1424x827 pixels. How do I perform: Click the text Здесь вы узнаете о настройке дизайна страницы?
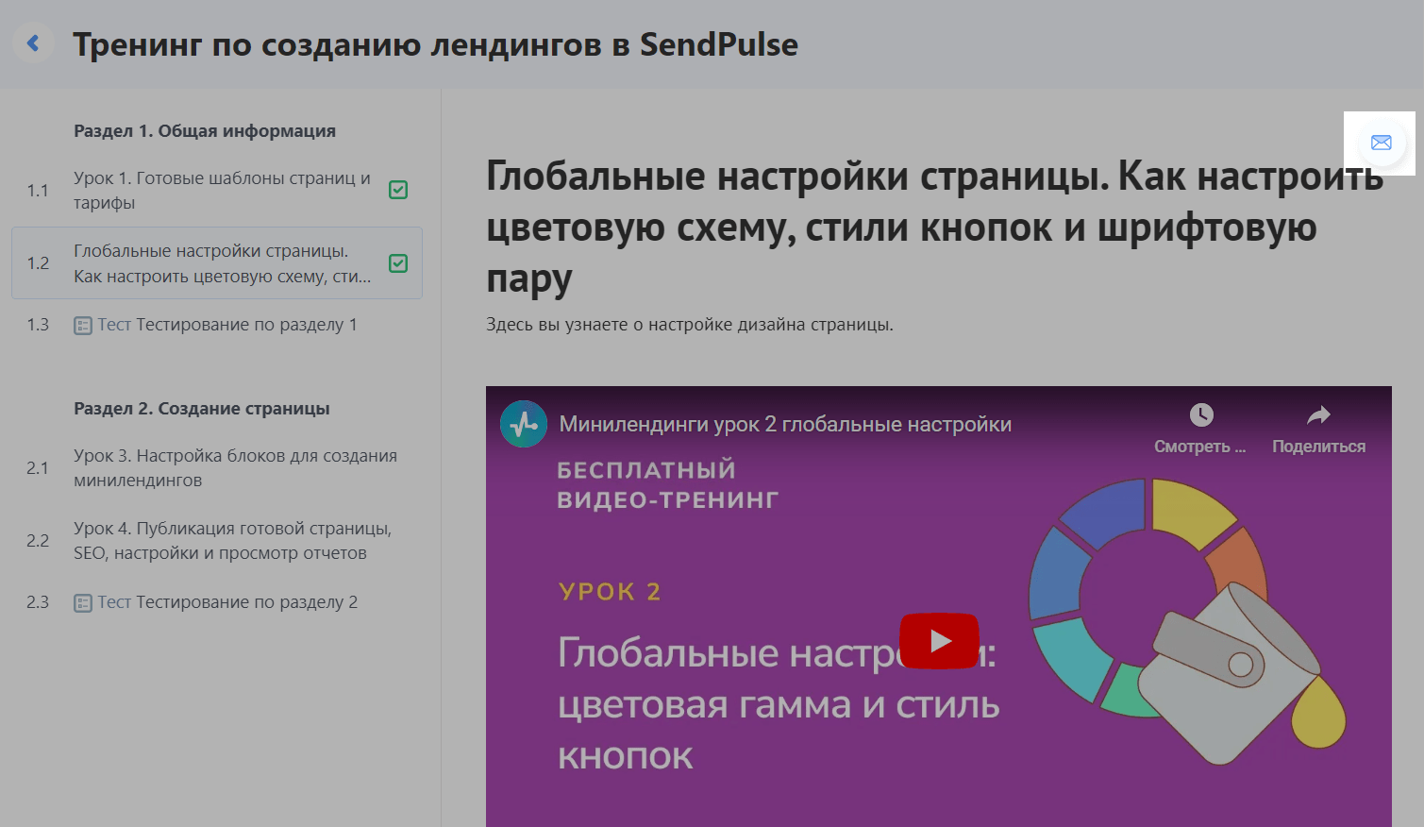[690, 325]
